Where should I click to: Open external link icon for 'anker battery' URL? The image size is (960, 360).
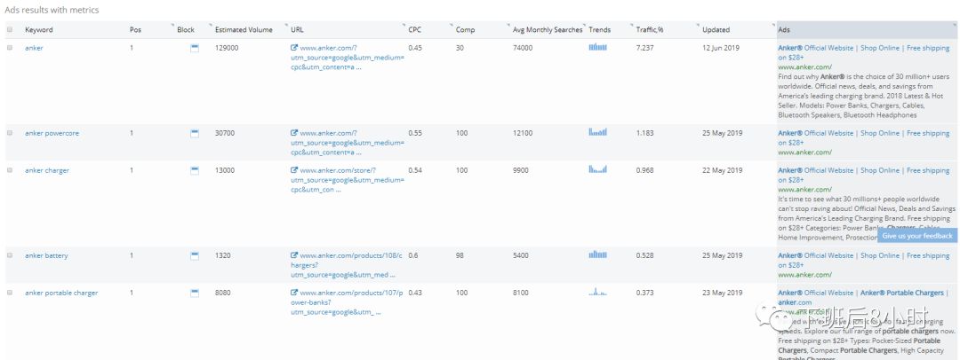(294, 255)
